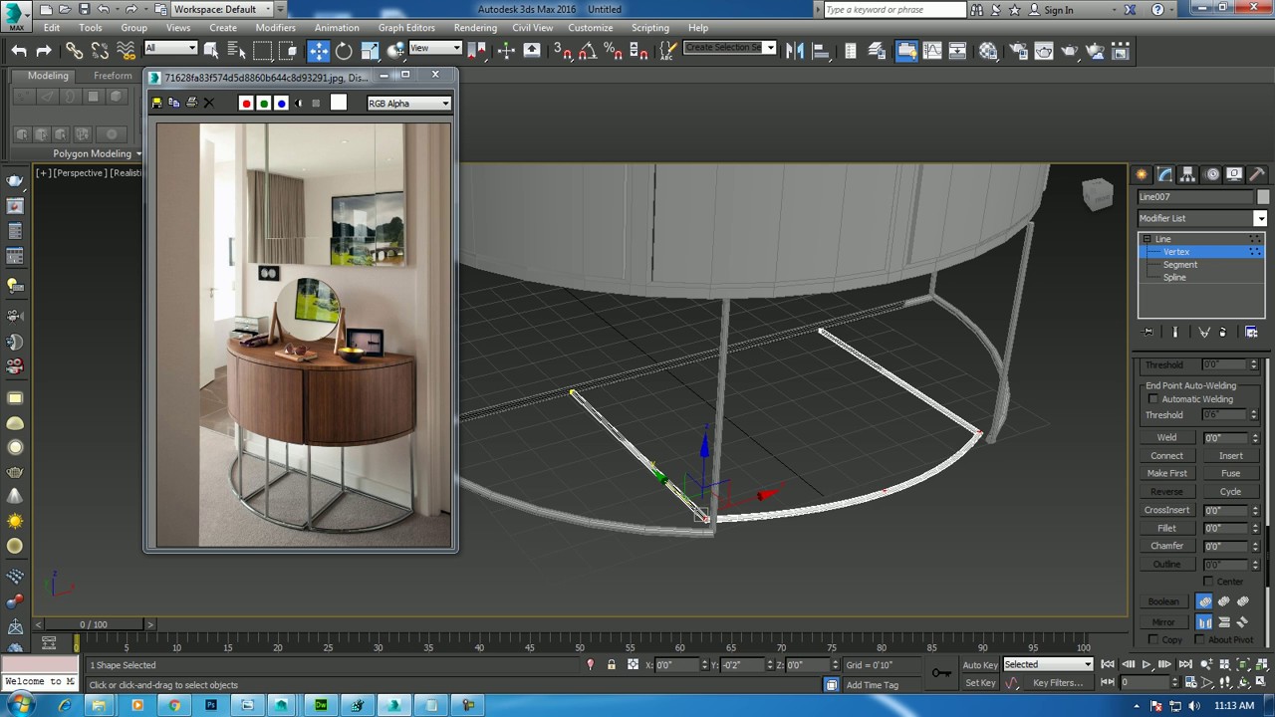Toggle the angle snap button
1275x717 pixels.
click(x=588, y=51)
